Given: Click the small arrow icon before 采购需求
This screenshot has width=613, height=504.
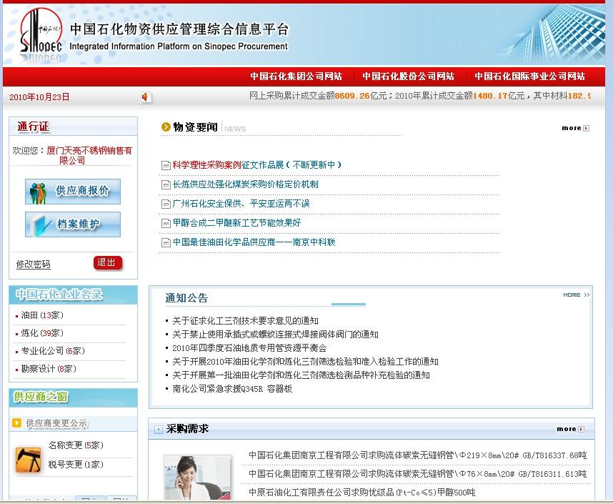Looking at the screenshot, I should (159, 429).
